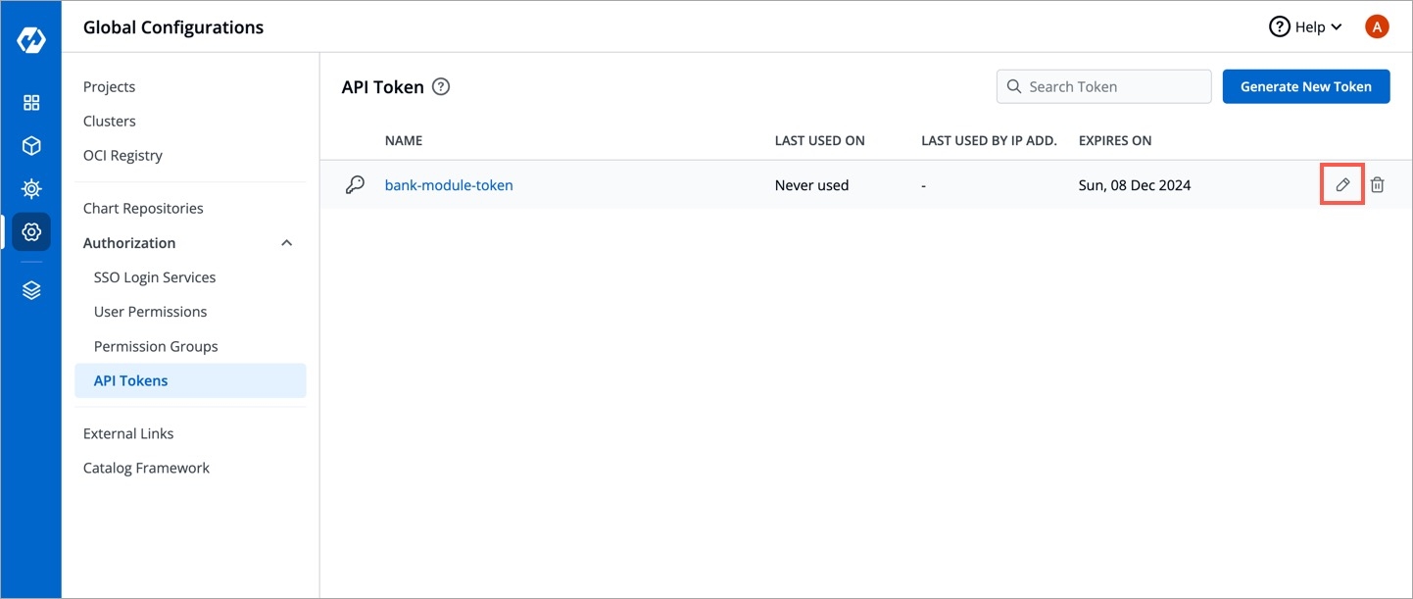Click the gear-sun icon in left sidebar
The image size is (1413, 599).
pos(31,189)
